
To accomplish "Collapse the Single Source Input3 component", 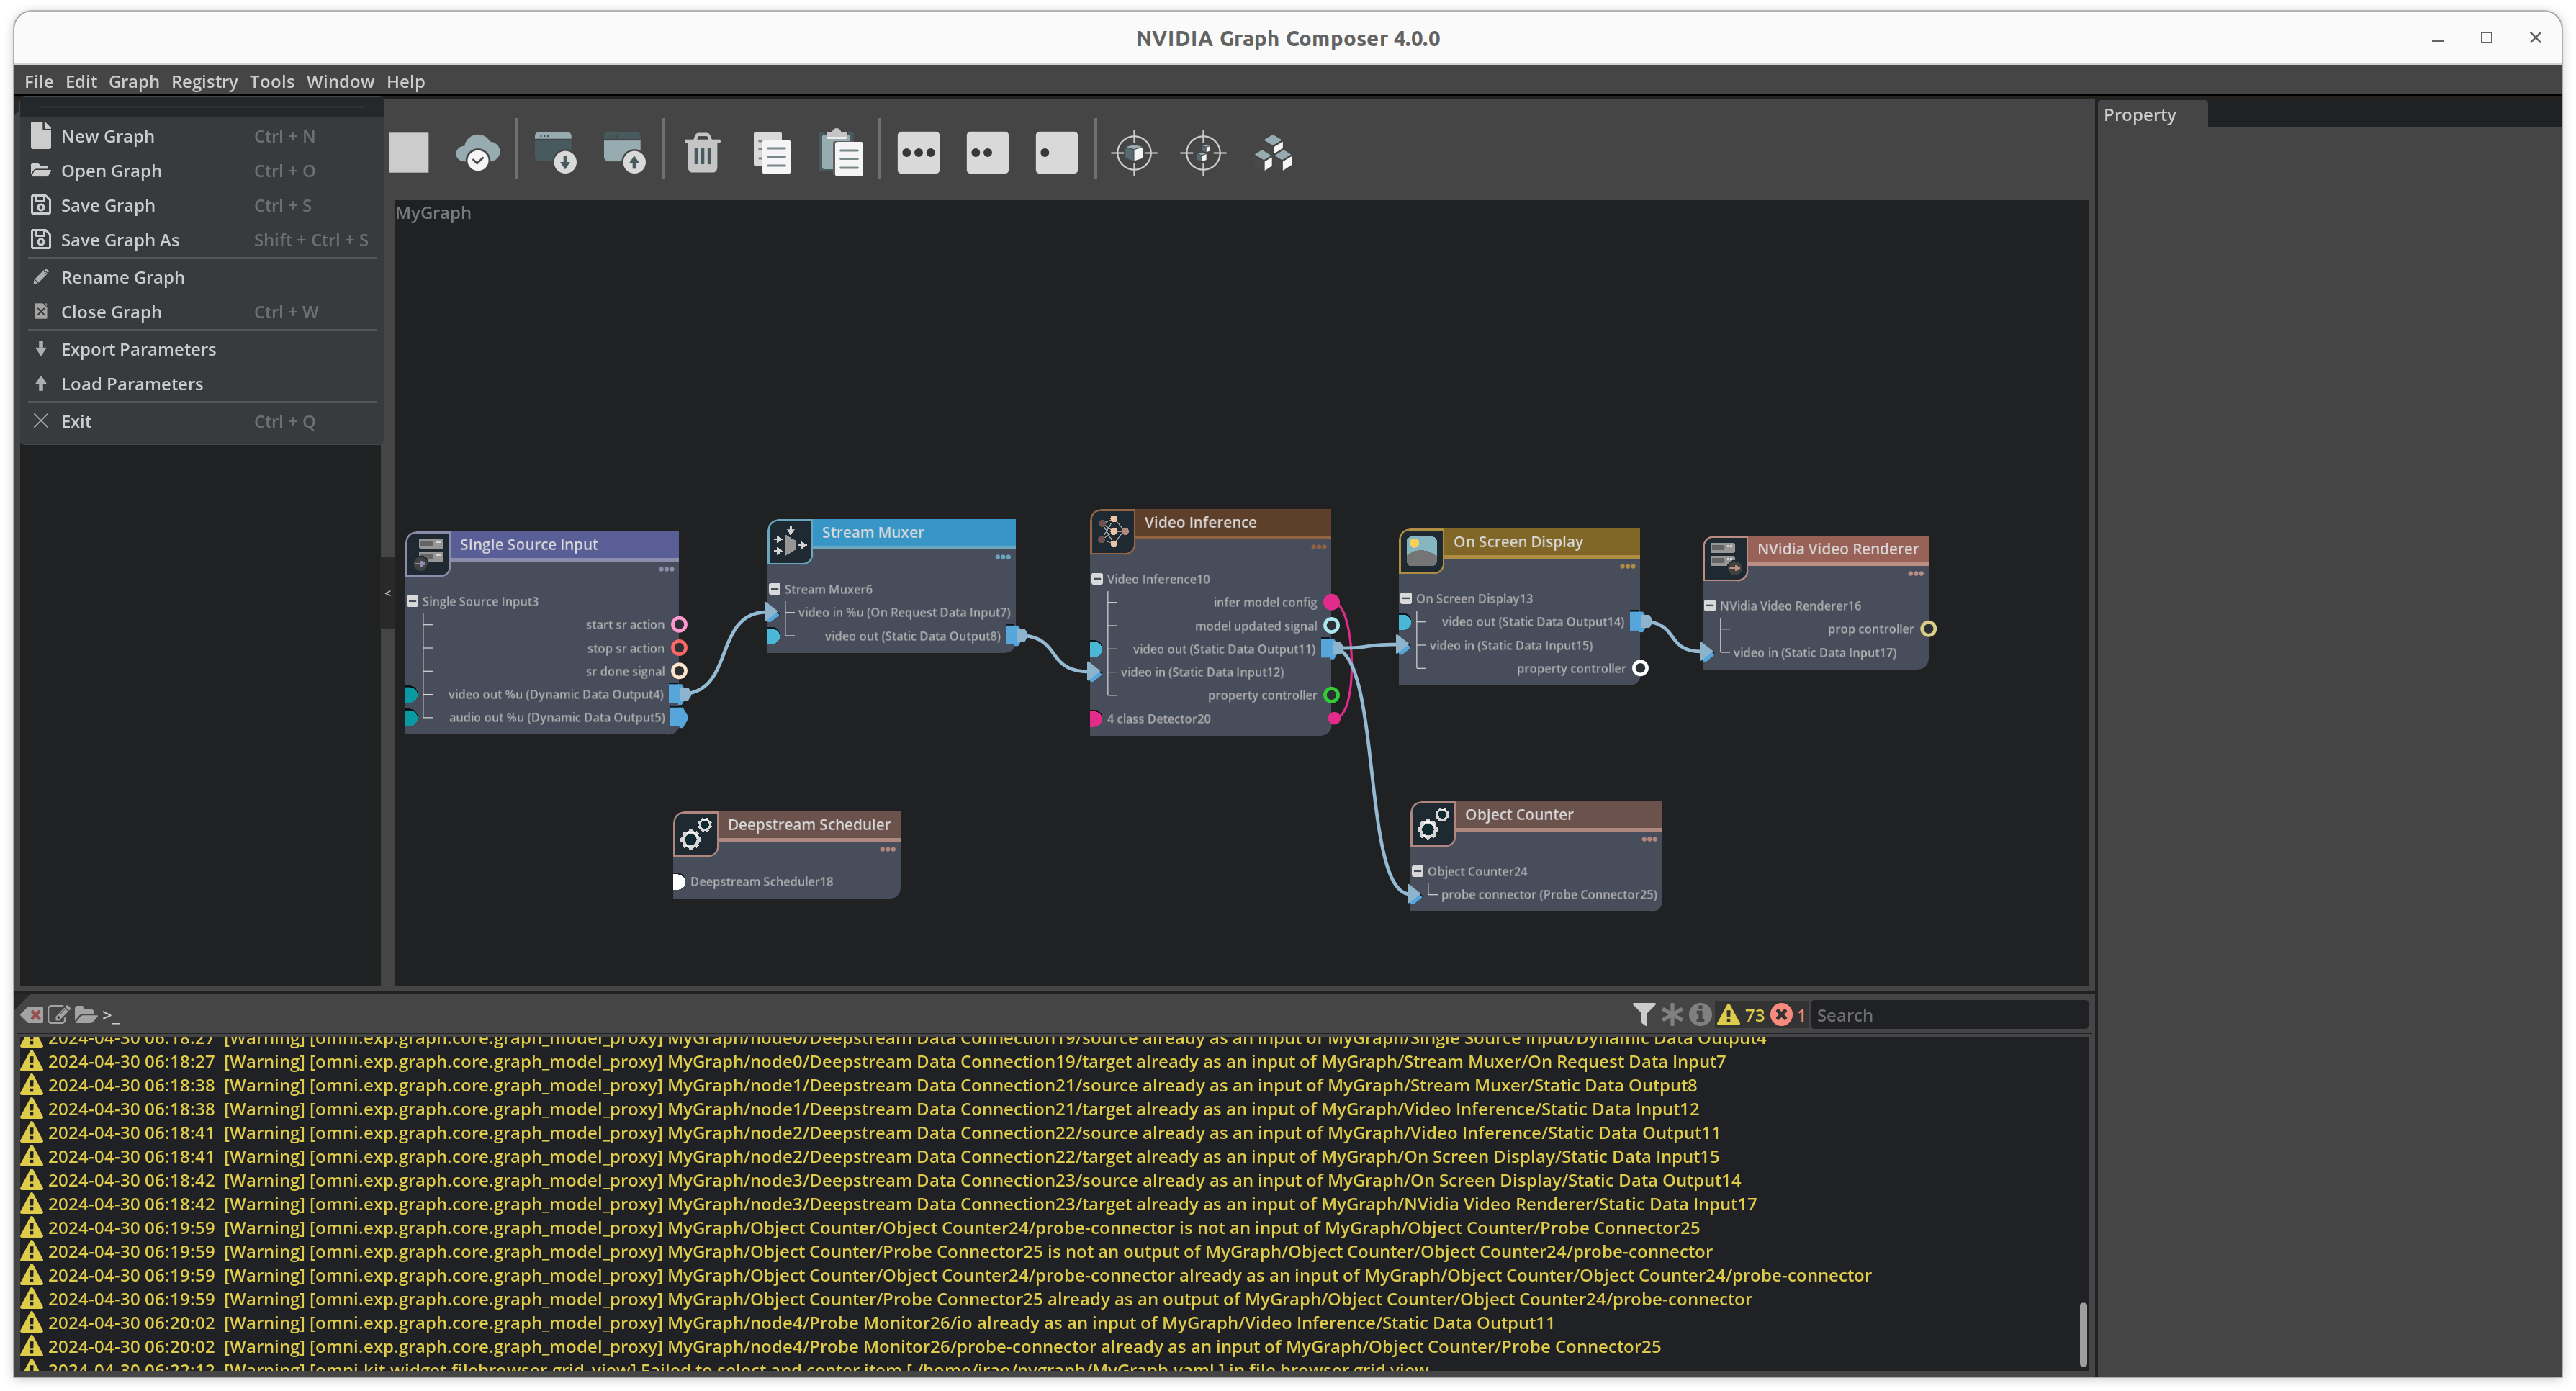I will tap(412, 601).
